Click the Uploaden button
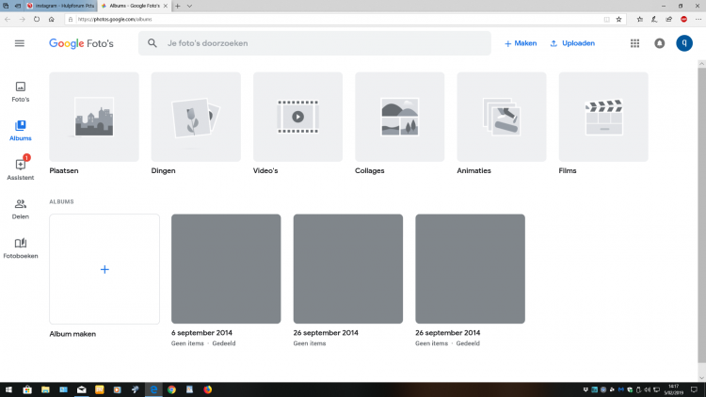Screen dimensions: 706x397 coord(572,43)
